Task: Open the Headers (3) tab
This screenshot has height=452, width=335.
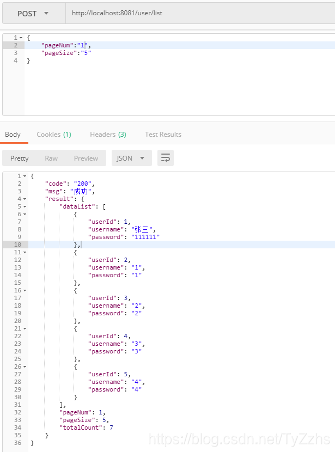Action: 108,134
